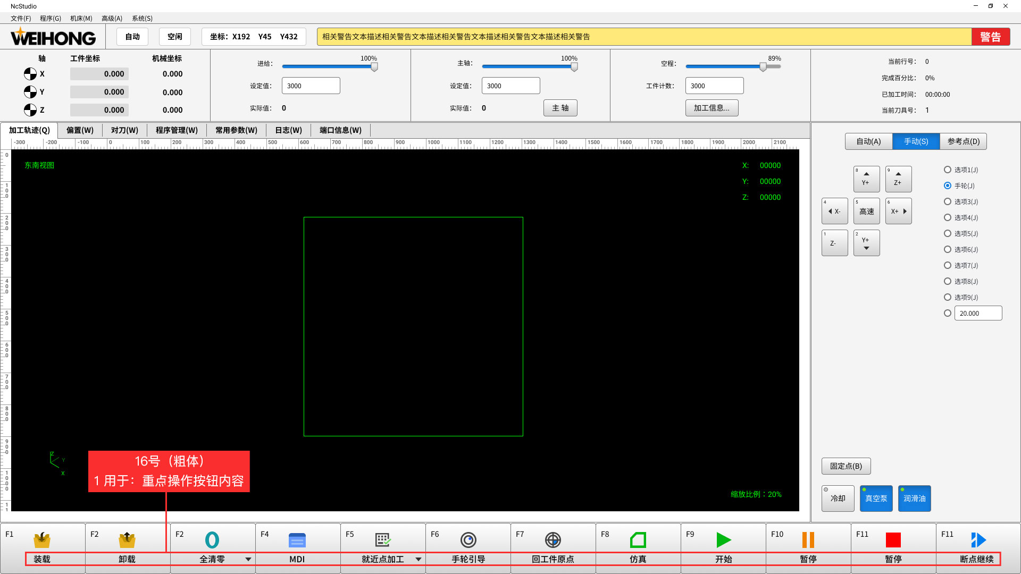Click the 手轮引导 handwheel icon
The image size is (1021, 574).
pos(468,540)
